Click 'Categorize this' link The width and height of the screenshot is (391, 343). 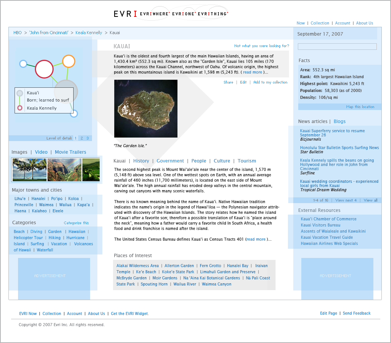pyautogui.click(x=76, y=223)
